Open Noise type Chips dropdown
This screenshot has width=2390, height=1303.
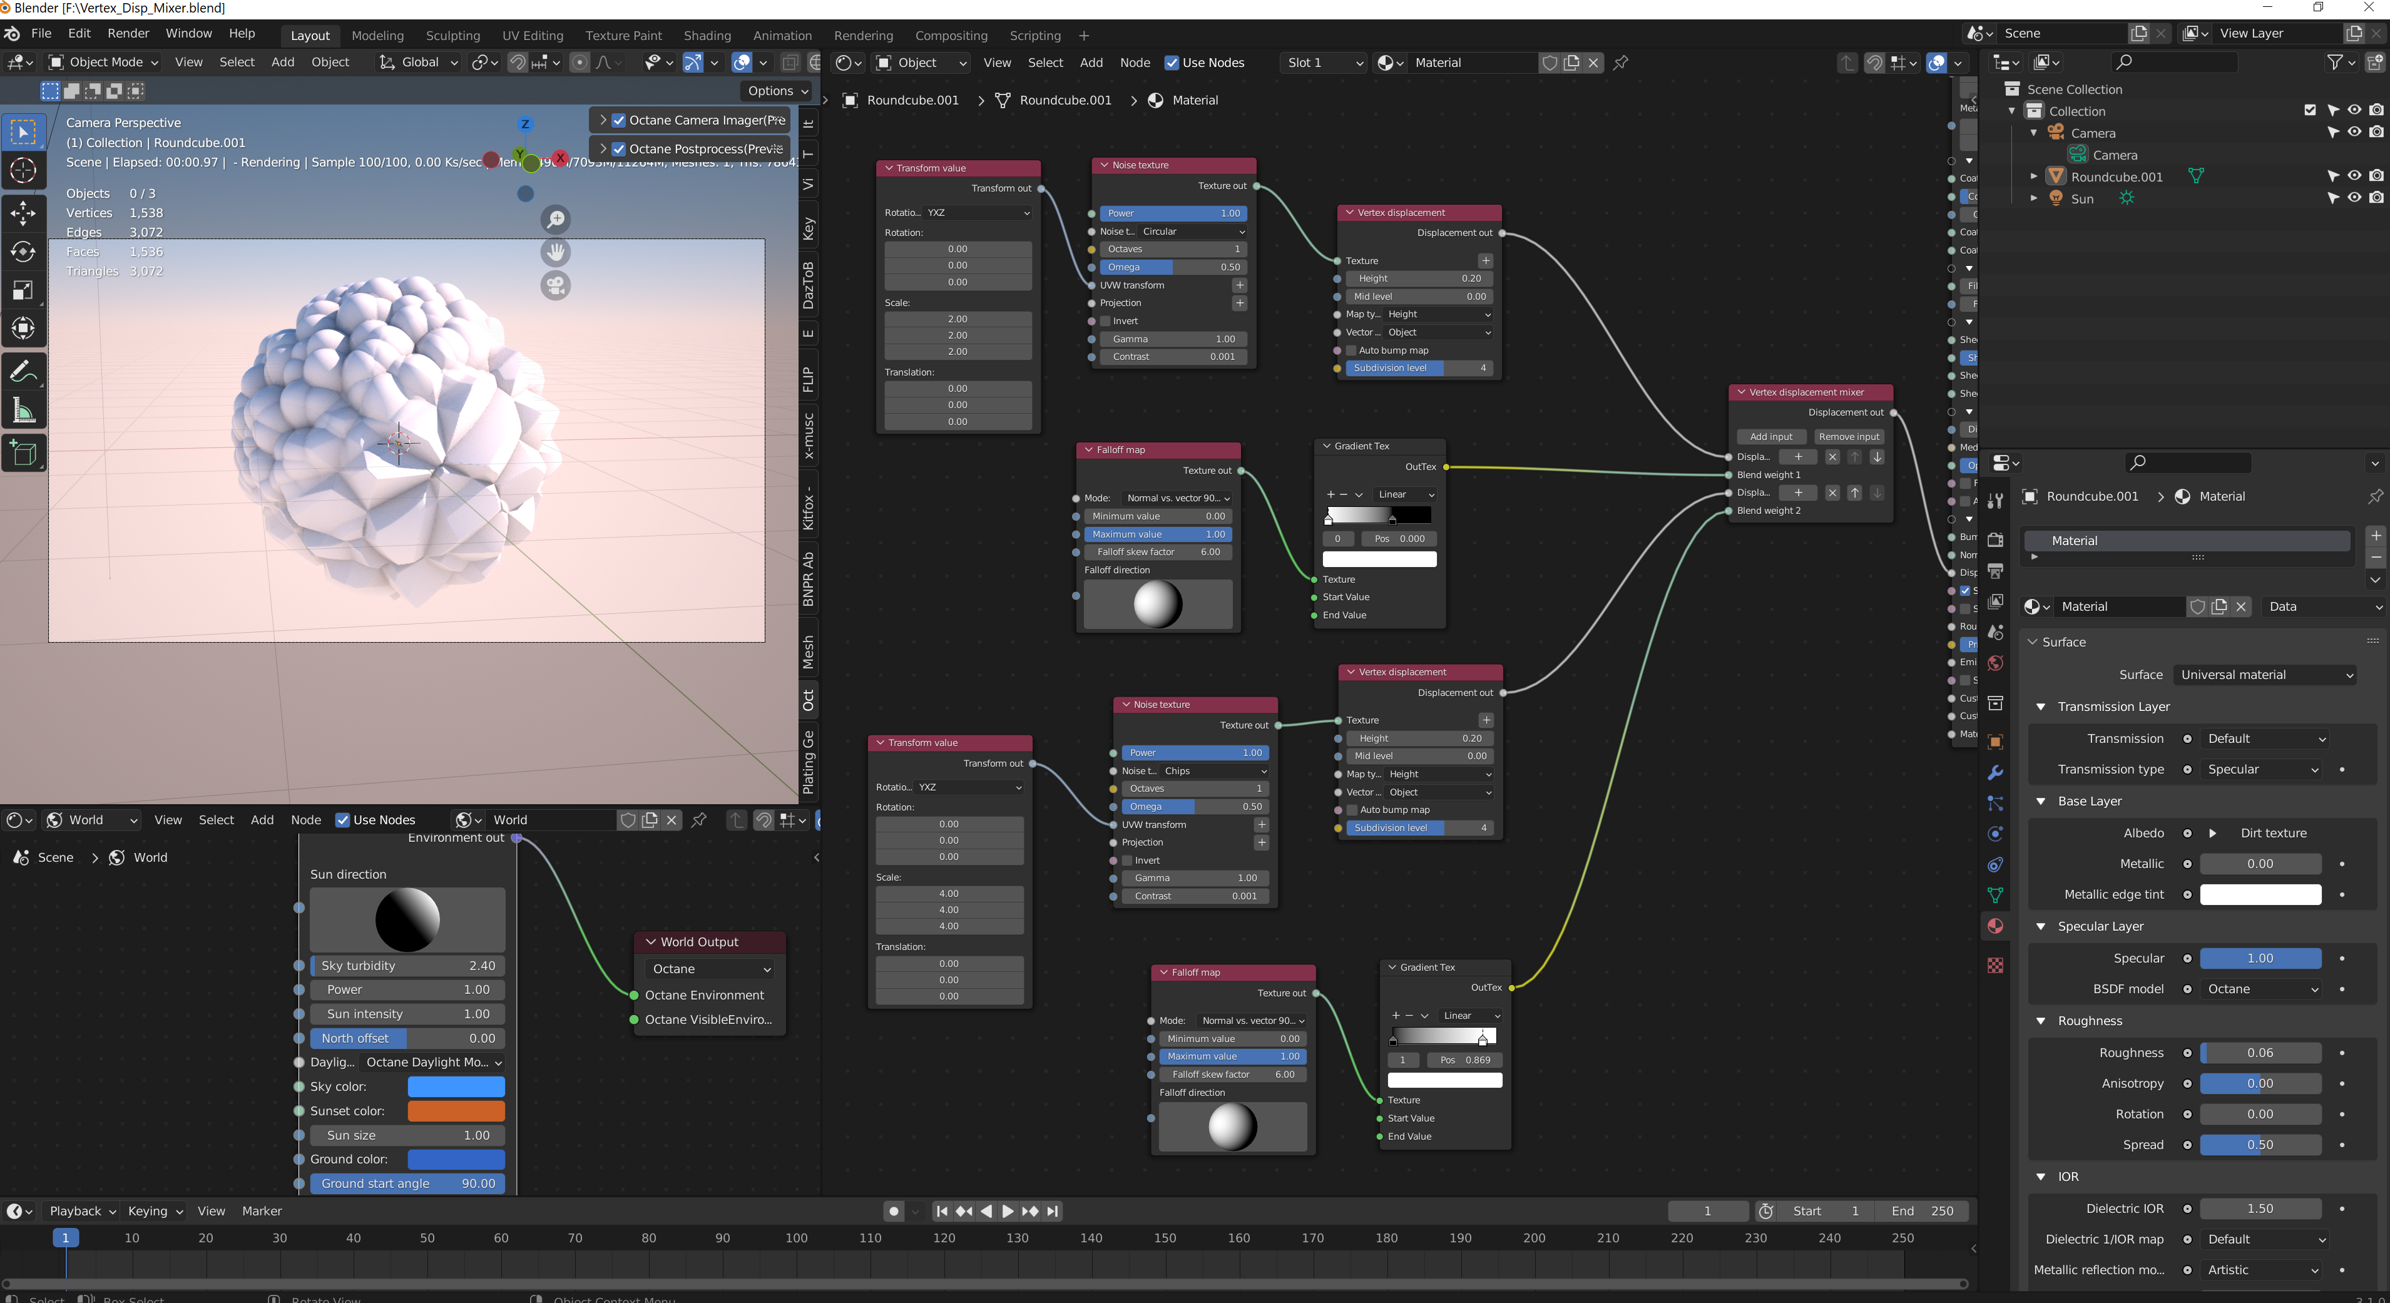click(1215, 771)
